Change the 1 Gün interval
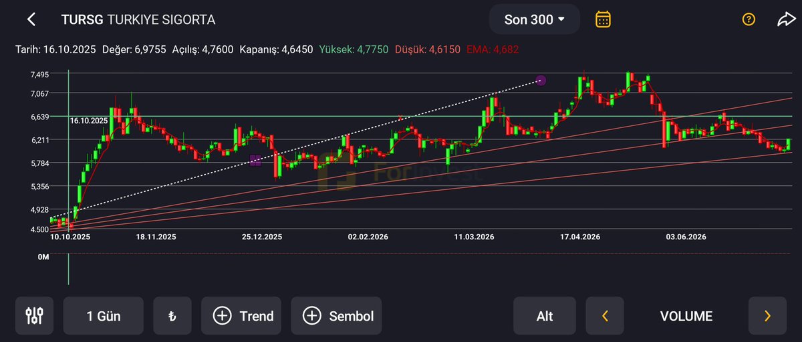802x342 pixels. 104,316
